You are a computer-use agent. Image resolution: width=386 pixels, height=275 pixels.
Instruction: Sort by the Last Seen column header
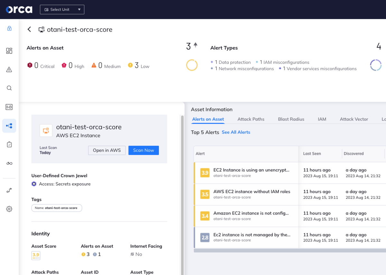click(312, 154)
